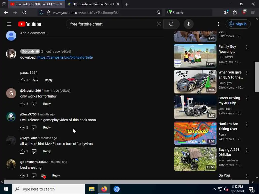
Task: Go to the YouTube home logo
Action: click(30, 24)
